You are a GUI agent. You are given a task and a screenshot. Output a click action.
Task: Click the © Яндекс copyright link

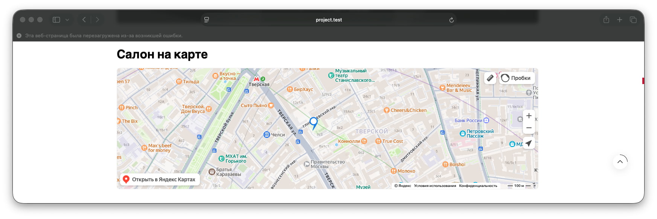point(403,186)
